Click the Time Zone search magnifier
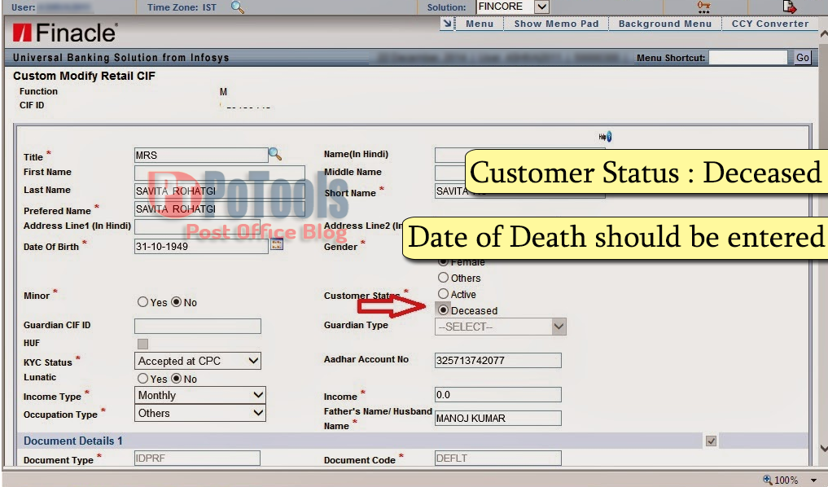The height and width of the screenshot is (487, 828). pos(238,7)
